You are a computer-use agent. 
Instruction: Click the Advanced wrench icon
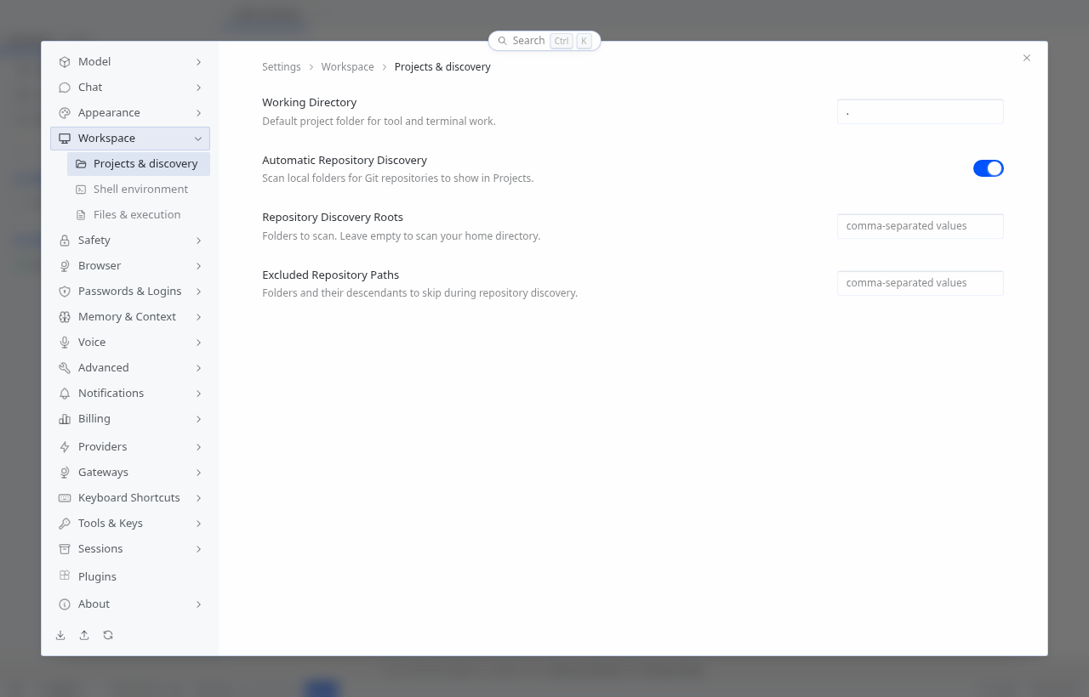coord(65,368)
